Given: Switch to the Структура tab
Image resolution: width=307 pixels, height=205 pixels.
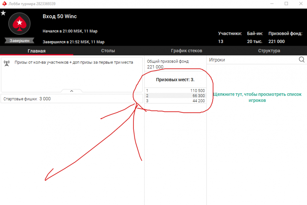Looking at the screenshot, I should click(269, 51).
